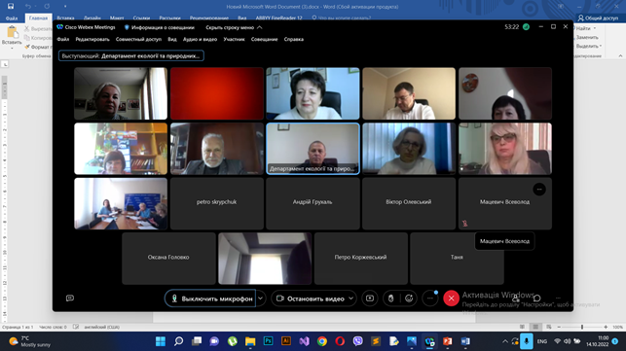Image resolution: width=626 pixels, height=351 pixels.
Task: Open the Аудио и видео menu
Action: coord(200,39)
